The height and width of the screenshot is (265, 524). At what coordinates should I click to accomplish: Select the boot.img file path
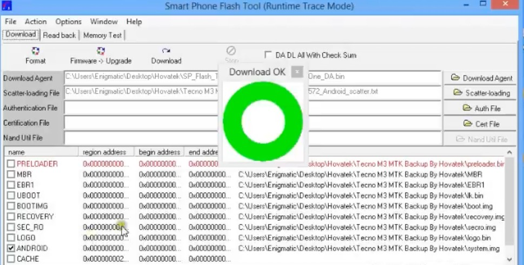pos(365,206)
